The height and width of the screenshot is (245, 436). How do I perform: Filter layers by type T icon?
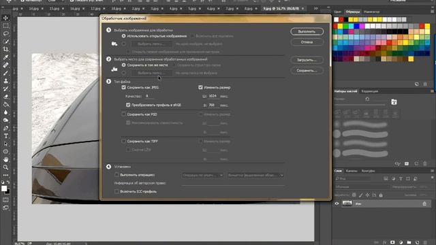(401, 178)
